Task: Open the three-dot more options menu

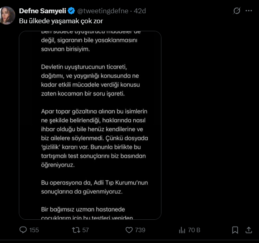Action: pyautogui.click(x=249, y=11)
